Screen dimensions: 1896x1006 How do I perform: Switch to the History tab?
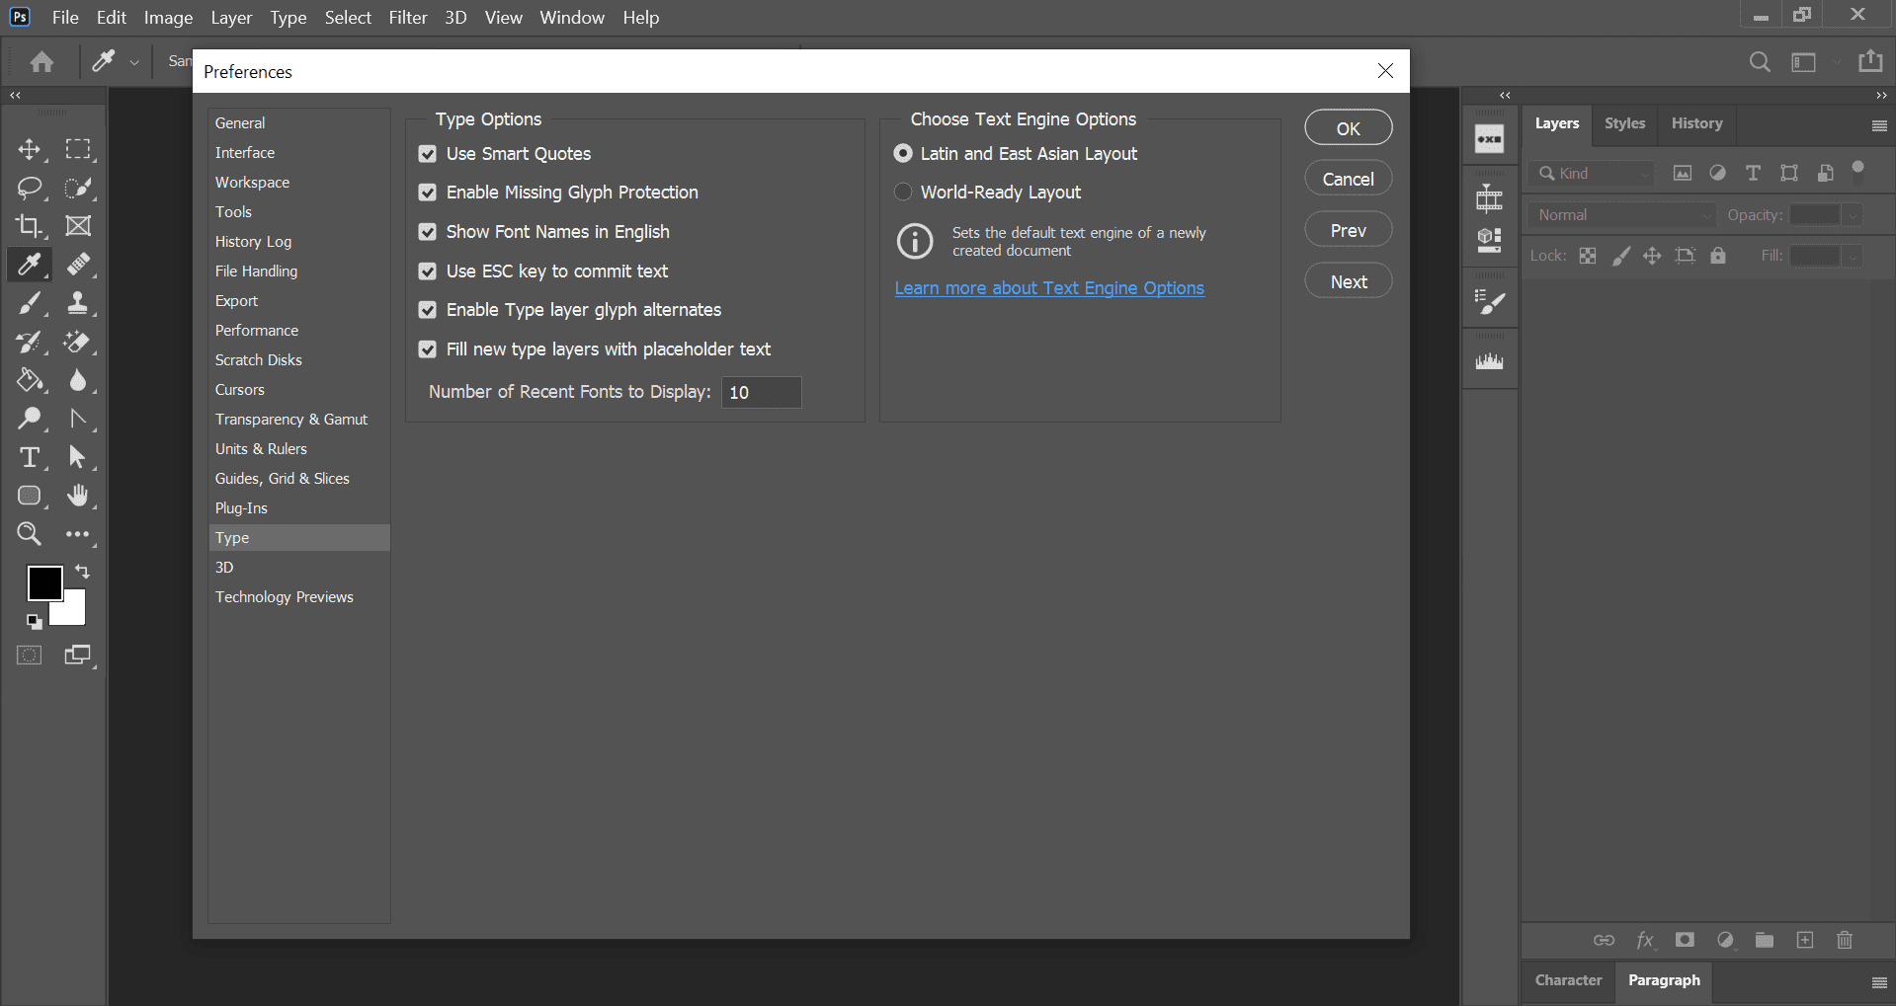(1696, 123)
